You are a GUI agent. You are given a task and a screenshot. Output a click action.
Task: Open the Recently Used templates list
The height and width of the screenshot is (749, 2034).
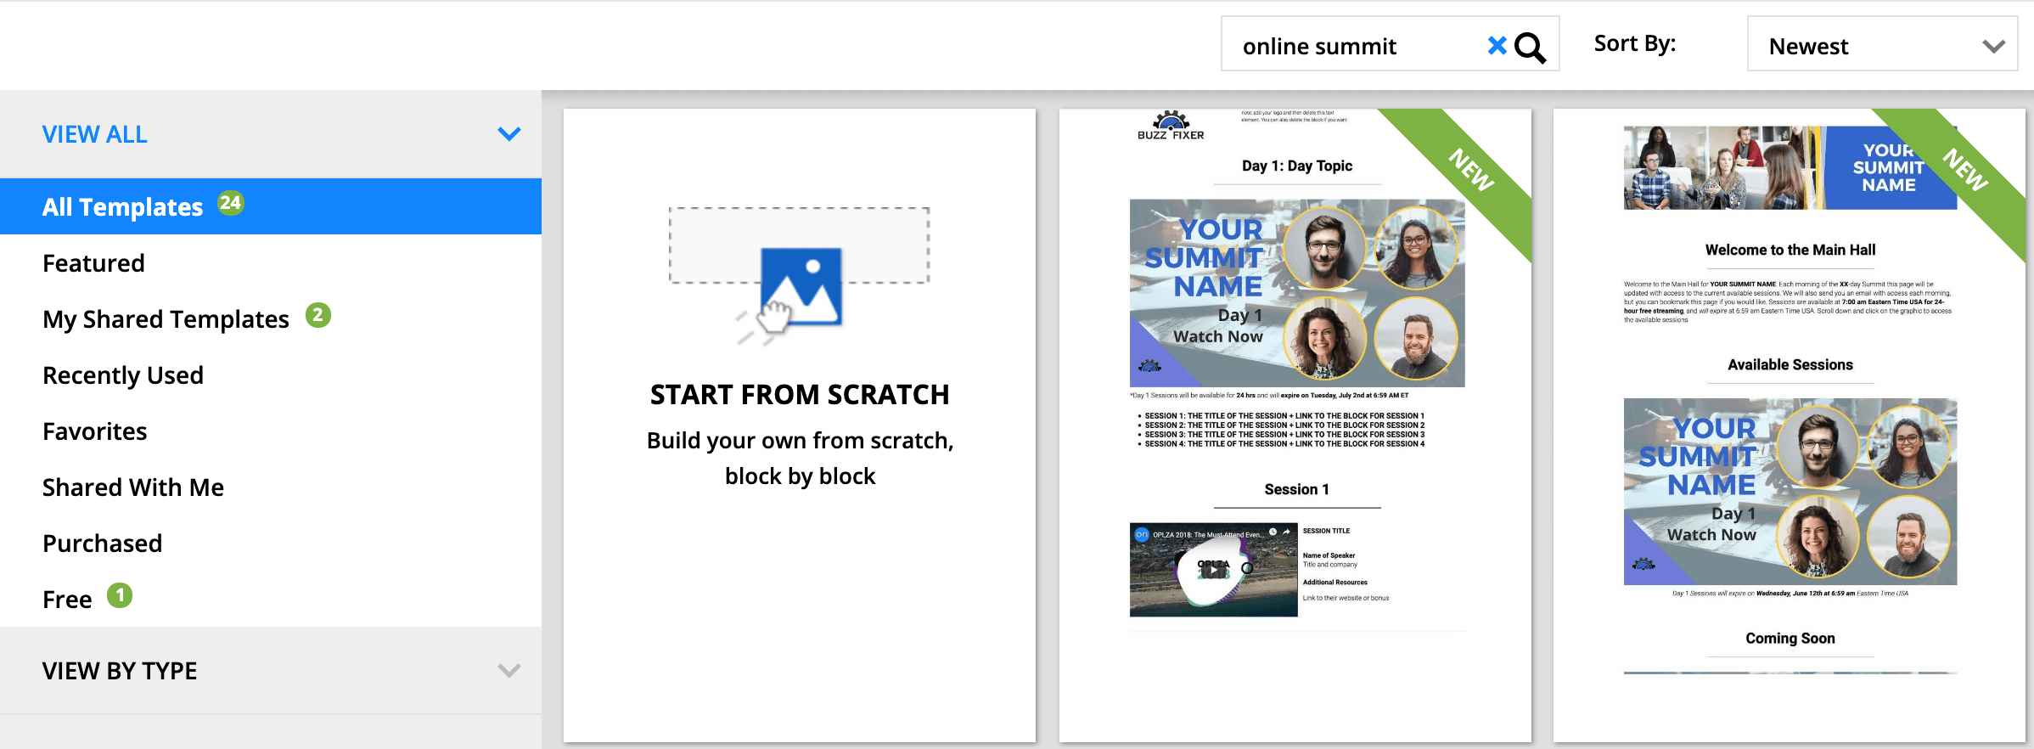(x=123, y=375)
